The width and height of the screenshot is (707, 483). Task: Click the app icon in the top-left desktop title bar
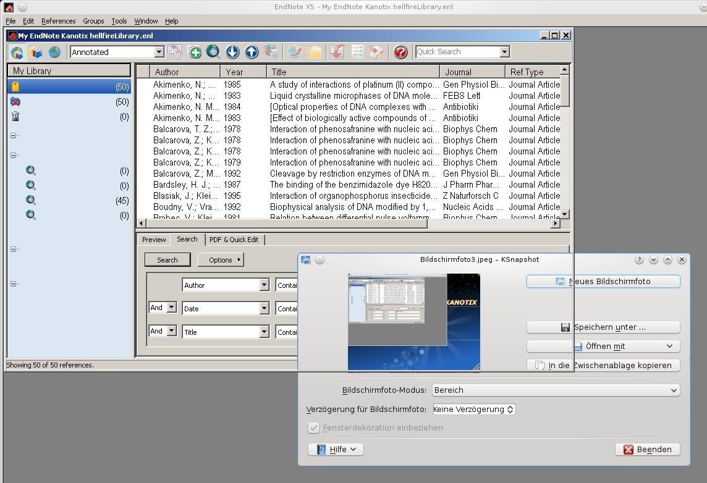point(9,7)
